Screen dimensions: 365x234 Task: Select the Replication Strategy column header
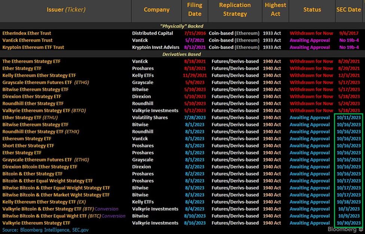(235, 9)
